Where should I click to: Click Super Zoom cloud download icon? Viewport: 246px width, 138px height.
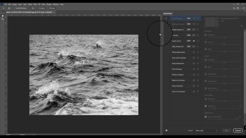tap(194, 41)
